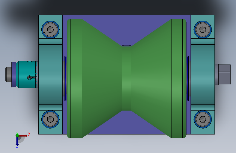236x153 pixels.
Task: Select the left teal bearing housing body
Action: [50, 74]
